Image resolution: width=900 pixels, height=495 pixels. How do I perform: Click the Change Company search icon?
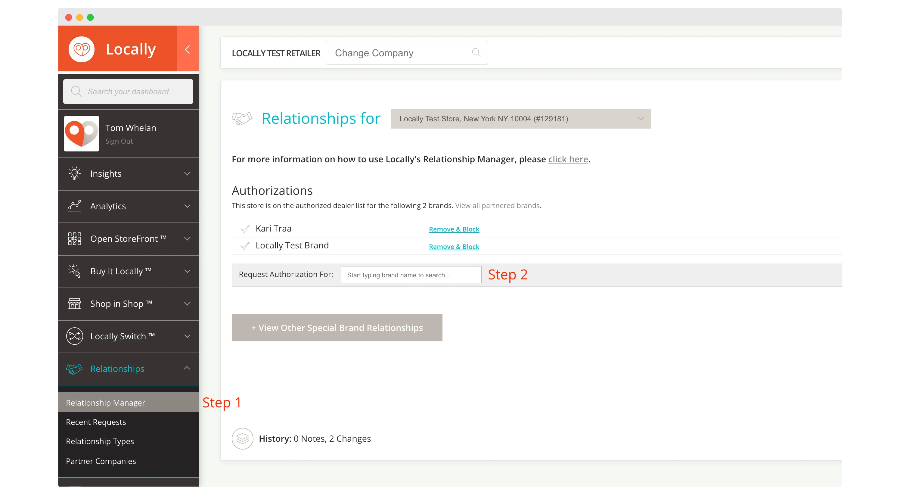click(476, 53)
